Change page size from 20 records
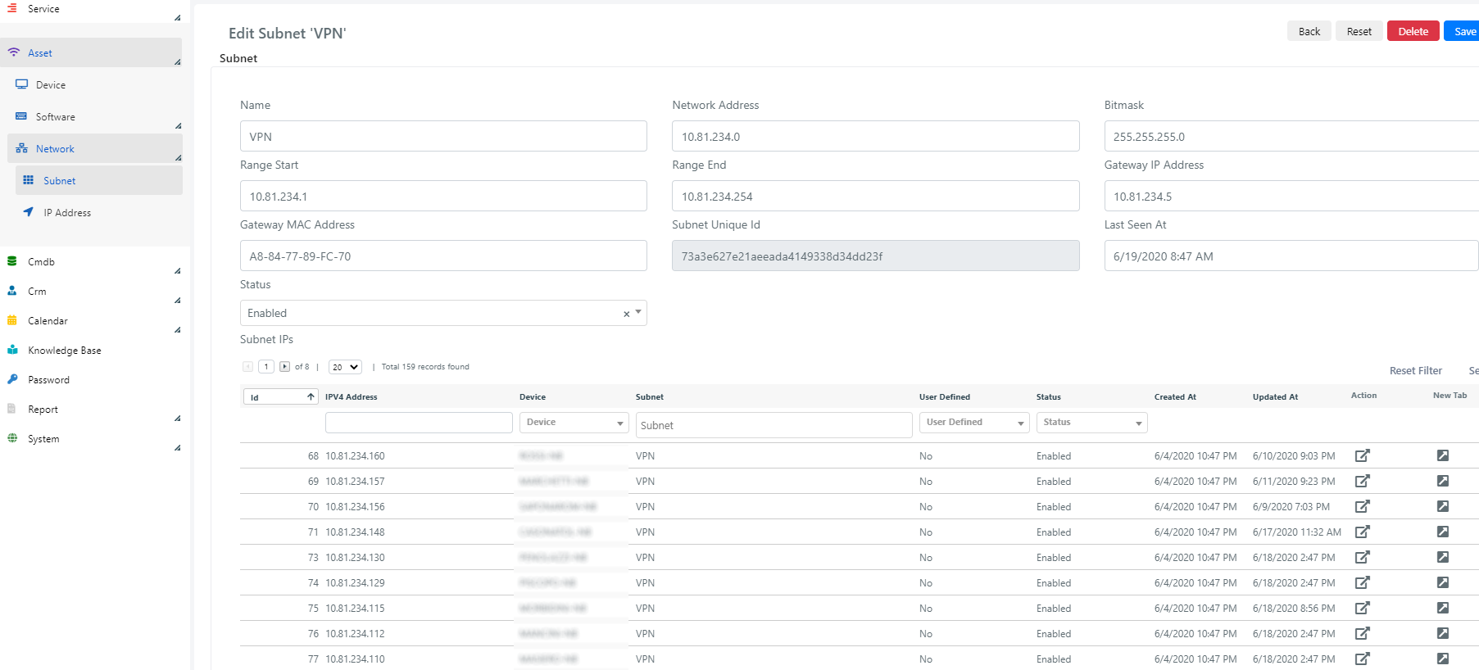 [x=345, y=367]
